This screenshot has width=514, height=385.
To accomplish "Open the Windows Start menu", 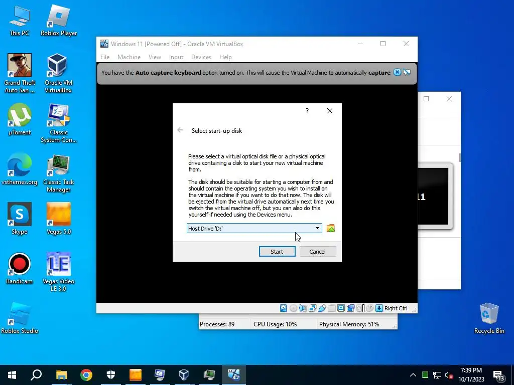I will tap(12, 375).
